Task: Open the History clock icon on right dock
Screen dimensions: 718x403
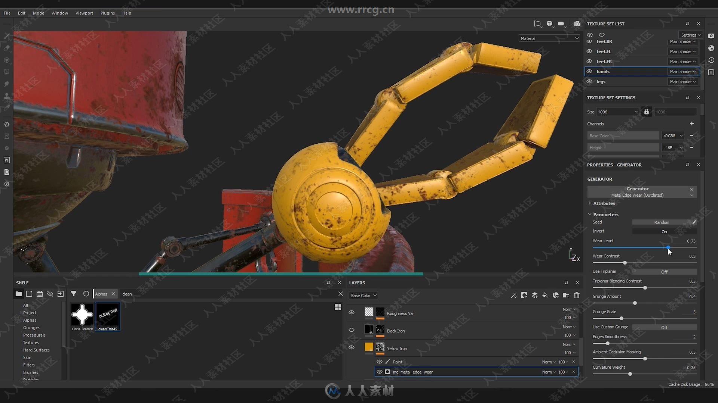Action: [711, 60]
